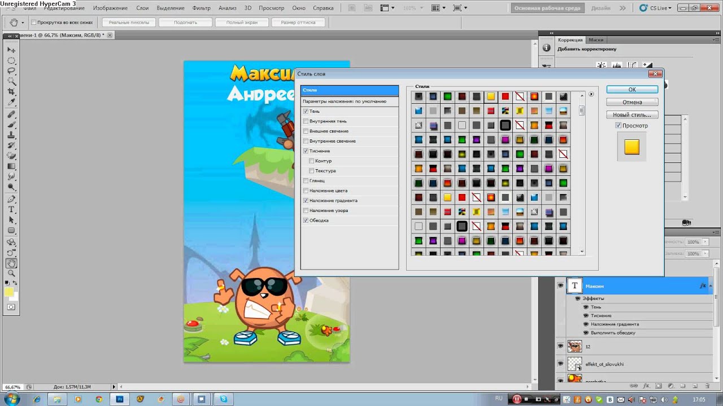Select the Lasso tool
Screen dimensions: 723x406
(x=11, y=70)
